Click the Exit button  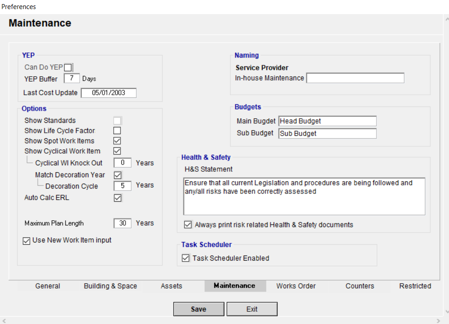click(252, 309)
